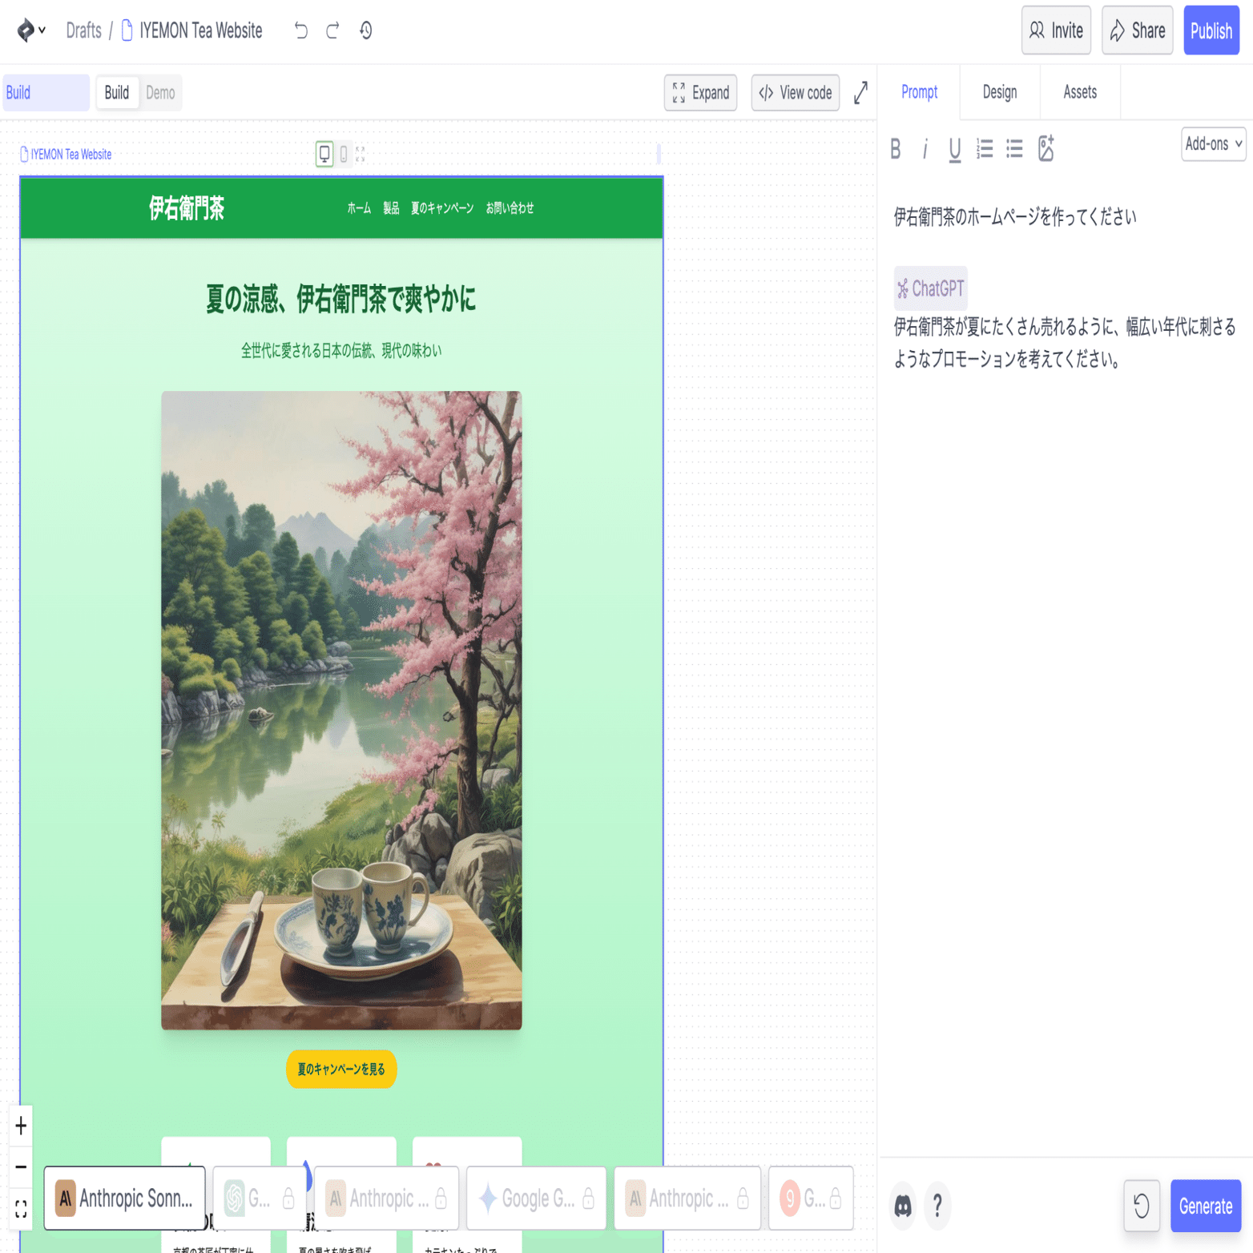Generate the website
This screenshot has height=1253, width=1253.
[1206, 1206]
